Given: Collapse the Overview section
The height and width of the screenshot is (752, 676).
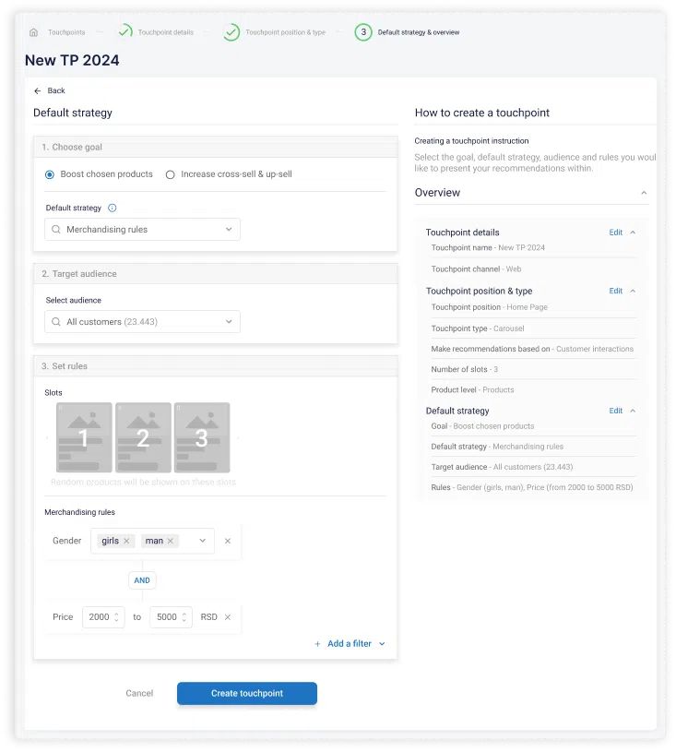Looking at the screenshot, I should pyautogui.click(x=644, y=193).
